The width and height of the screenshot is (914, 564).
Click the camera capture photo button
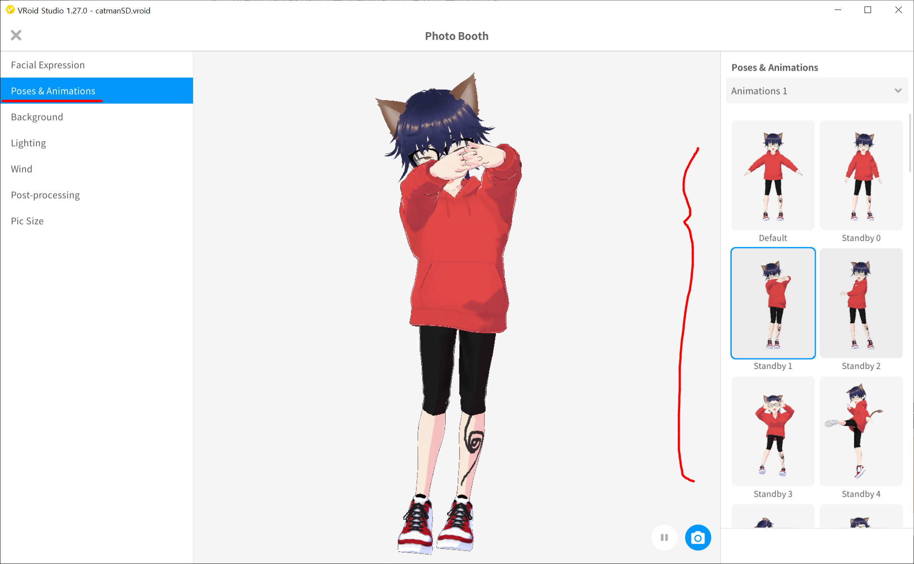click(698, 538)
